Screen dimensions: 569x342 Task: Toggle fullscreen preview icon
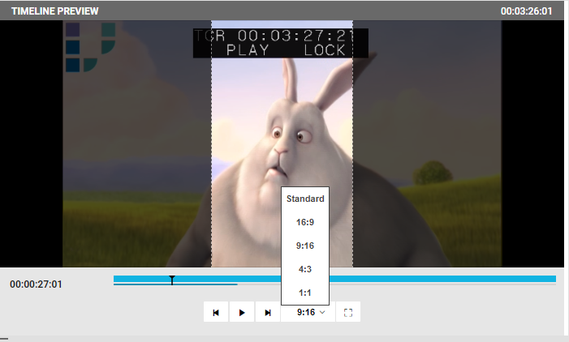point(348,312)
